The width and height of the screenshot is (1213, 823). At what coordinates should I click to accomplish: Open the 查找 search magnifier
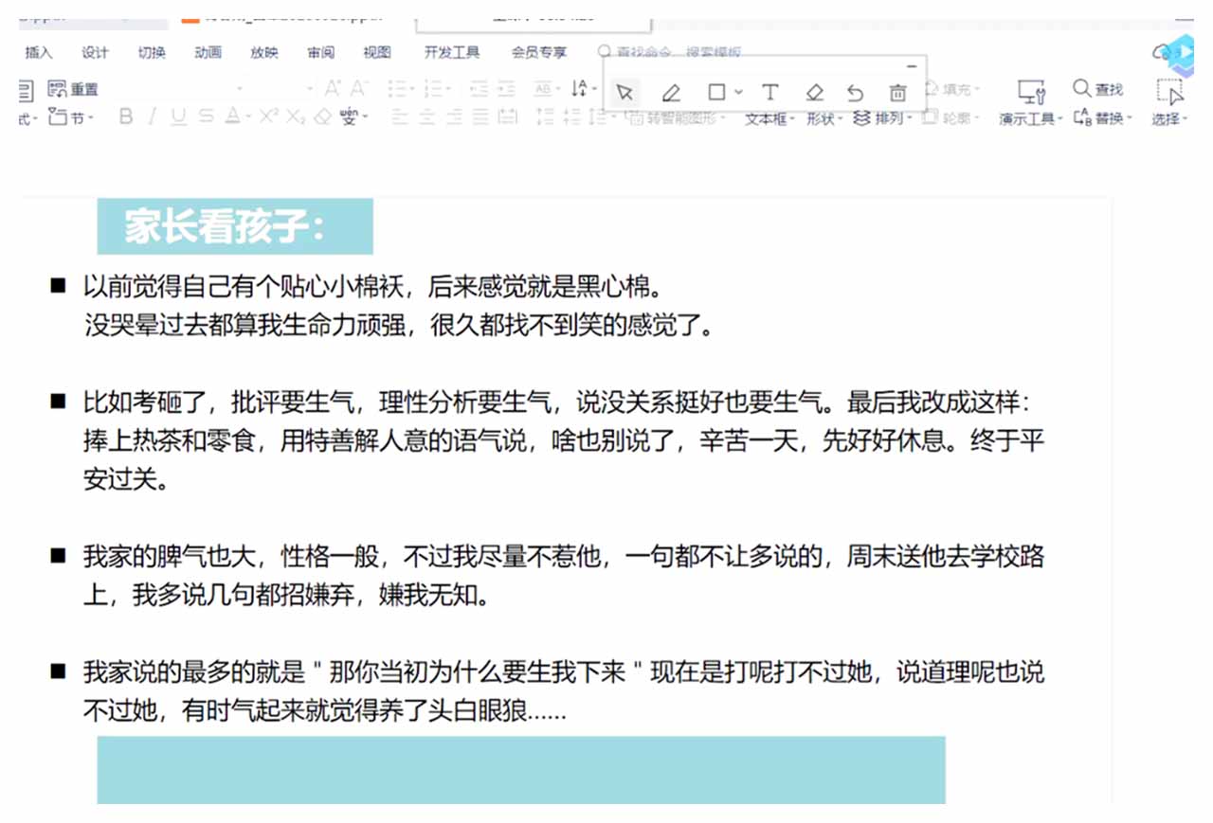click(x=1097, y=89)
